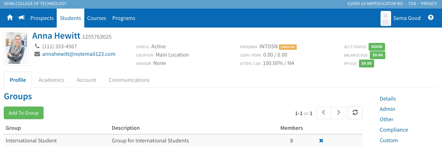Go to previous page of groups
Image resolution: width=442 pixels, height=149 pixels.
coord(324,113)
